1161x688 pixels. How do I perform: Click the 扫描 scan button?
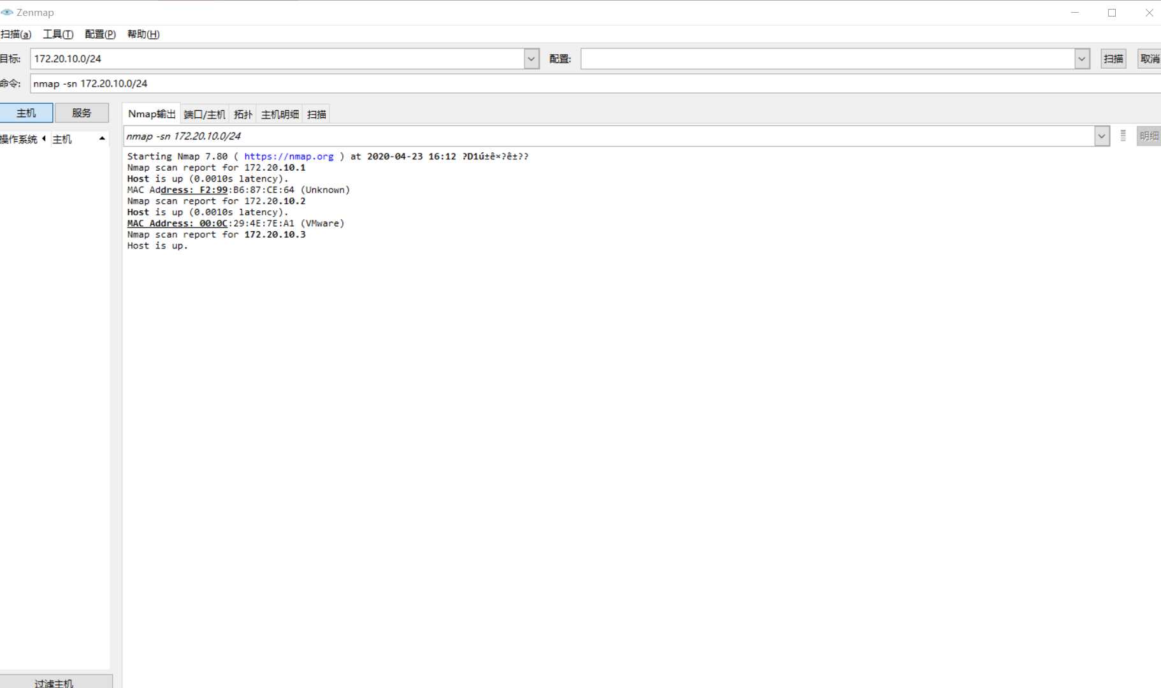point(1113,59)
